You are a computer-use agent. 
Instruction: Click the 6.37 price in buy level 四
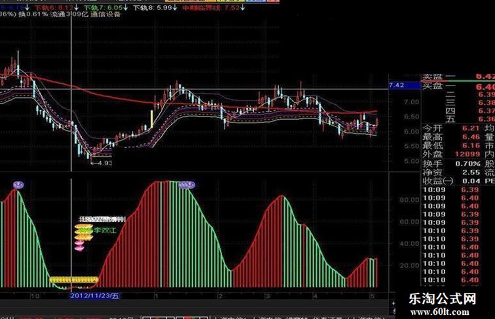[486, 111]
